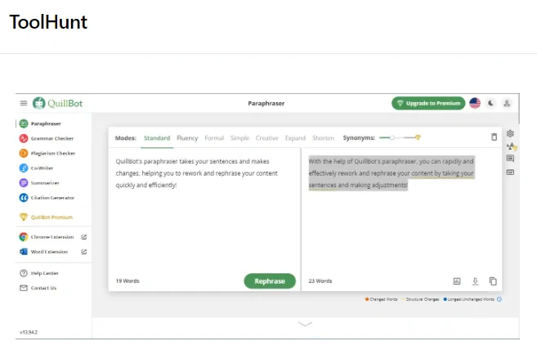Click Upgrade to Premium button
Image resolution: width=537 pixels, height=350 pixels.
click(428, 103)
